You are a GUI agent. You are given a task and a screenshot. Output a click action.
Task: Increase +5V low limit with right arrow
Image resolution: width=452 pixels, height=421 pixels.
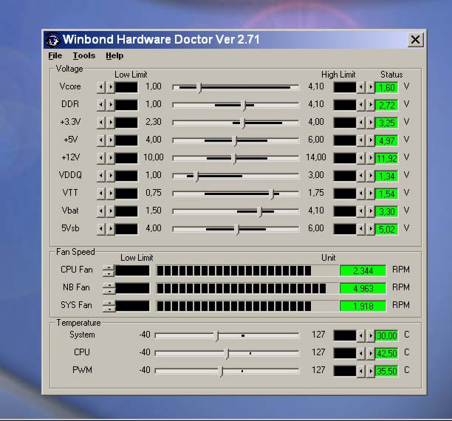coord(111,140)
